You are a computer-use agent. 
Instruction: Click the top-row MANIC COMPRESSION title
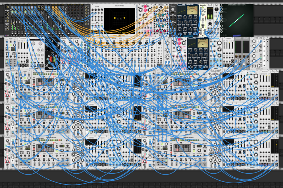point(188,5)
